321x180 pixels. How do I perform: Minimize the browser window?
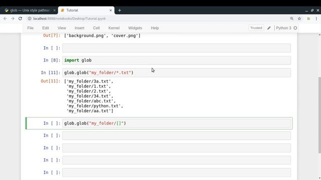pos(306,10)
